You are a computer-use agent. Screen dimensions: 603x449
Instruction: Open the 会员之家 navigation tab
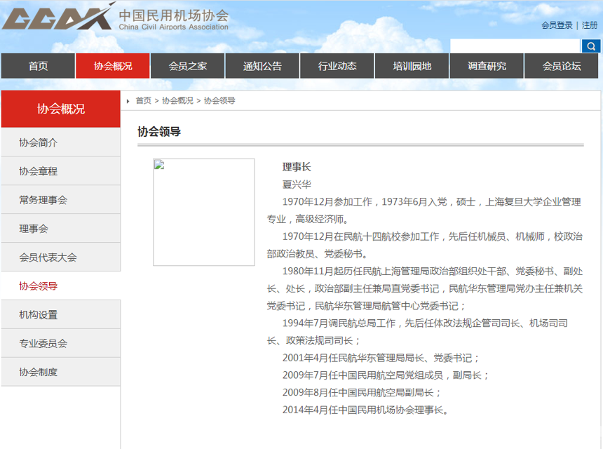[x=188, y=66]
